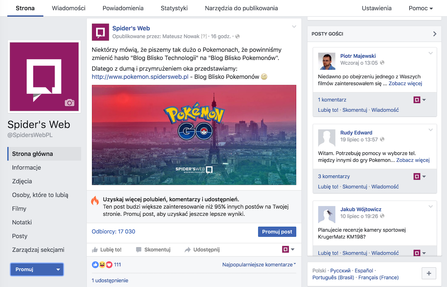Open Informacje section in sidebar

[x=26, y=168]
